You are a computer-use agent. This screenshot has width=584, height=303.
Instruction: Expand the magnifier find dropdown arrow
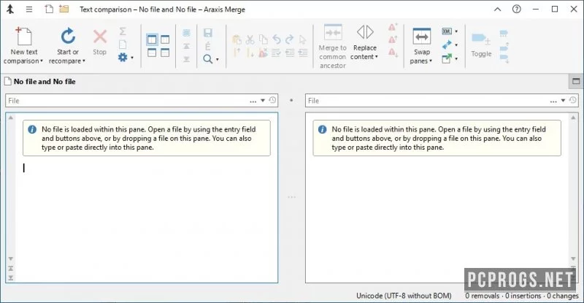coord(217,59)
